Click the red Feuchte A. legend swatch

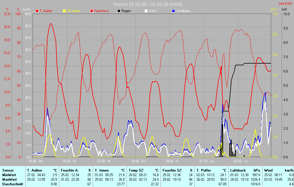(x=92, y=11)
